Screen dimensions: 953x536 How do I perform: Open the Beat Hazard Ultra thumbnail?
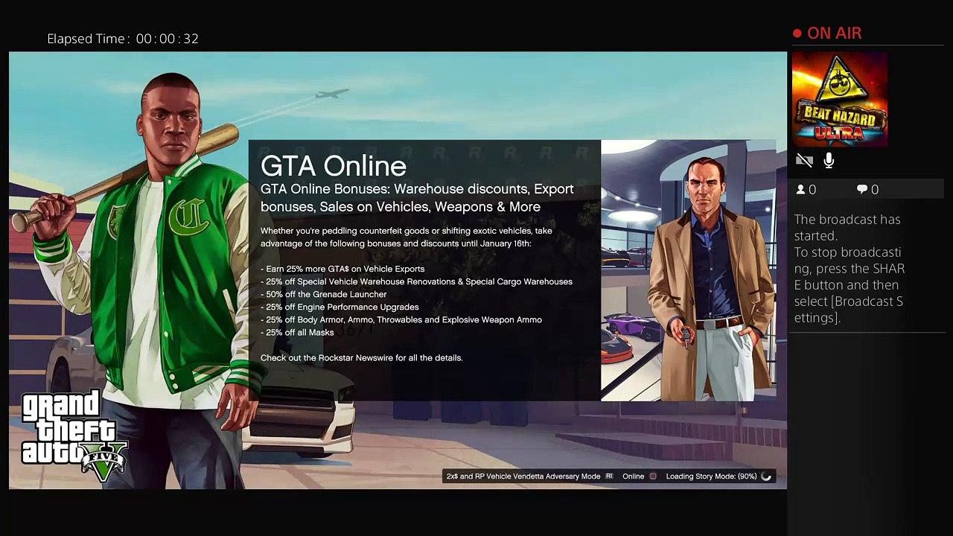coord(840,99)
